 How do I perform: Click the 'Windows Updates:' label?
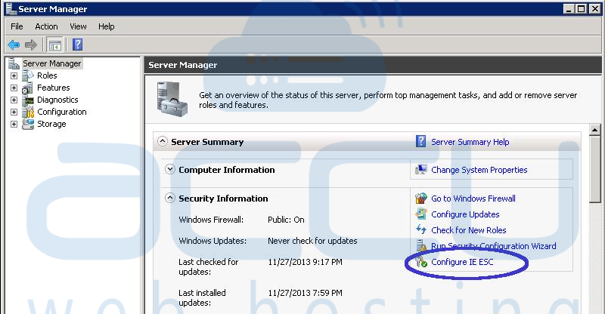[x=213, y=241]
